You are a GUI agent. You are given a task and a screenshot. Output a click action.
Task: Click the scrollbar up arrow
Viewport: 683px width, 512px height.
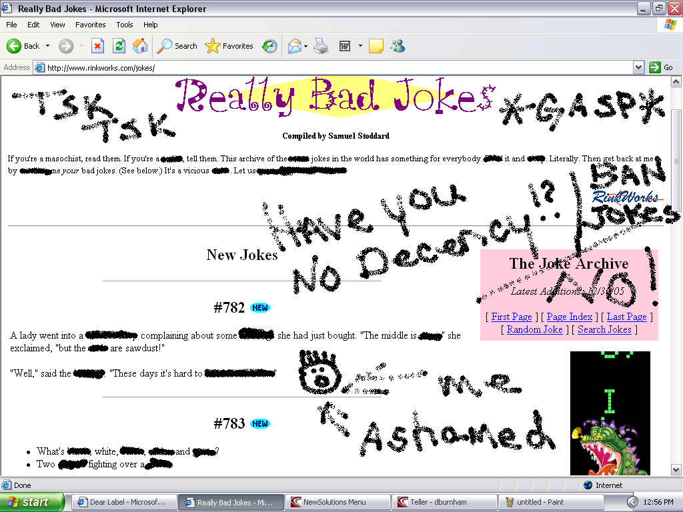pos(676,81)
